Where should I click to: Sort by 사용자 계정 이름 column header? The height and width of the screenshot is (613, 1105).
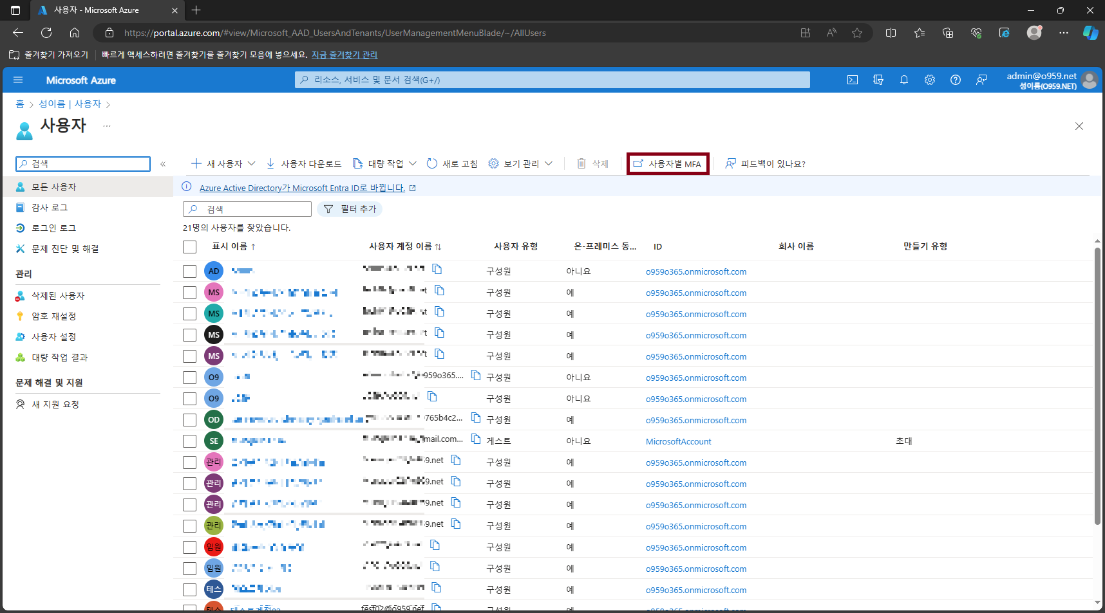pyautogui.click(x=405, y=246)
